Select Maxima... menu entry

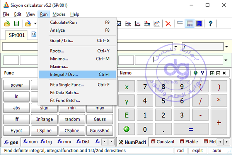coord(77,67)
